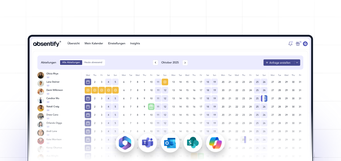
Task: Click Andi Lane's avatar photo
Action: [x=41, y=133]
